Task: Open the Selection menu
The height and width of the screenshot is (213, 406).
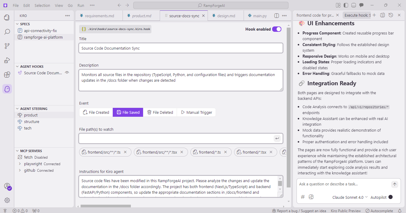Action: [42, 5]
